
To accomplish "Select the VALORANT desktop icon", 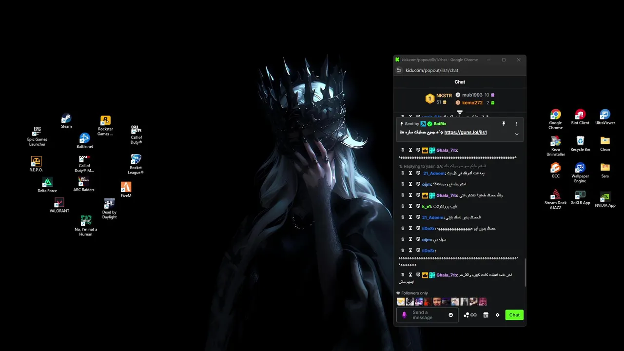I will (x=59, y=205).
